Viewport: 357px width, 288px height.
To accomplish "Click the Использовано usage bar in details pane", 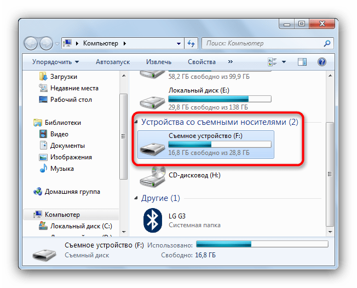I will tap(262, 244).
